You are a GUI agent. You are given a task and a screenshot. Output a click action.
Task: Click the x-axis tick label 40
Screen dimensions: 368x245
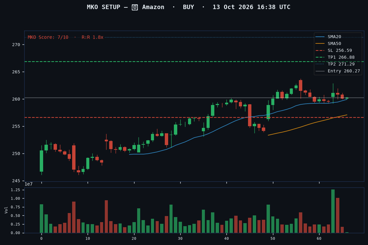[x=226, y=239]
